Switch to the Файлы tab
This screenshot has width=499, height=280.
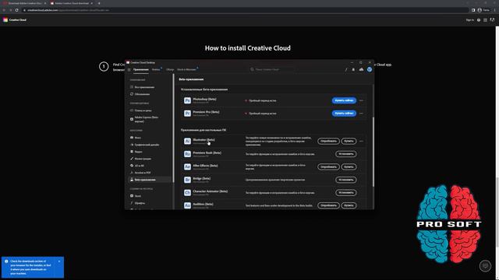click(156, 69)
